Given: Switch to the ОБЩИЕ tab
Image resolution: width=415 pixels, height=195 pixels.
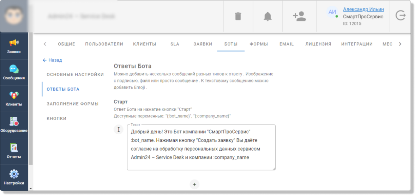Looking at the screenshot, I should click(x=67, y=44).
